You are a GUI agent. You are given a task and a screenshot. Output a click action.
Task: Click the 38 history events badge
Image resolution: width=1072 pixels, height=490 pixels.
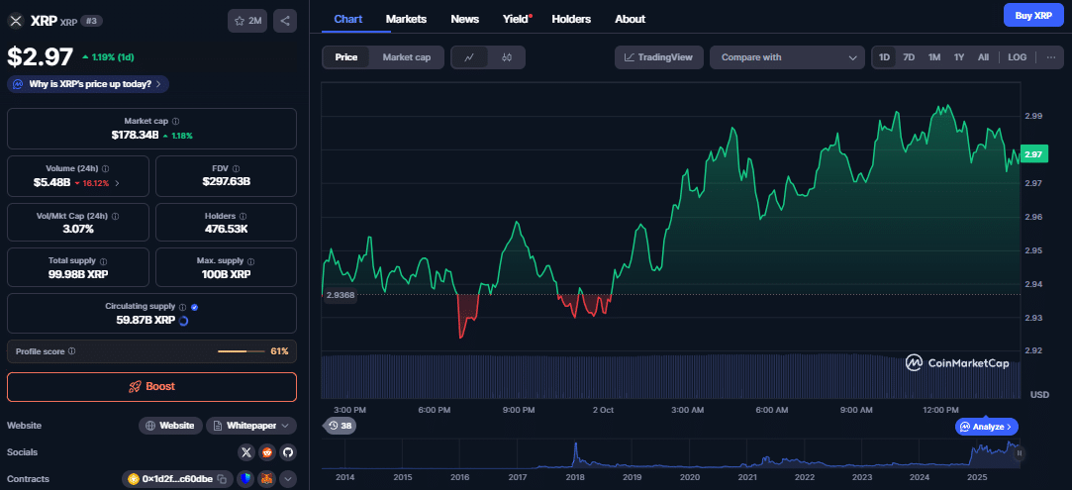click(340, 426)
